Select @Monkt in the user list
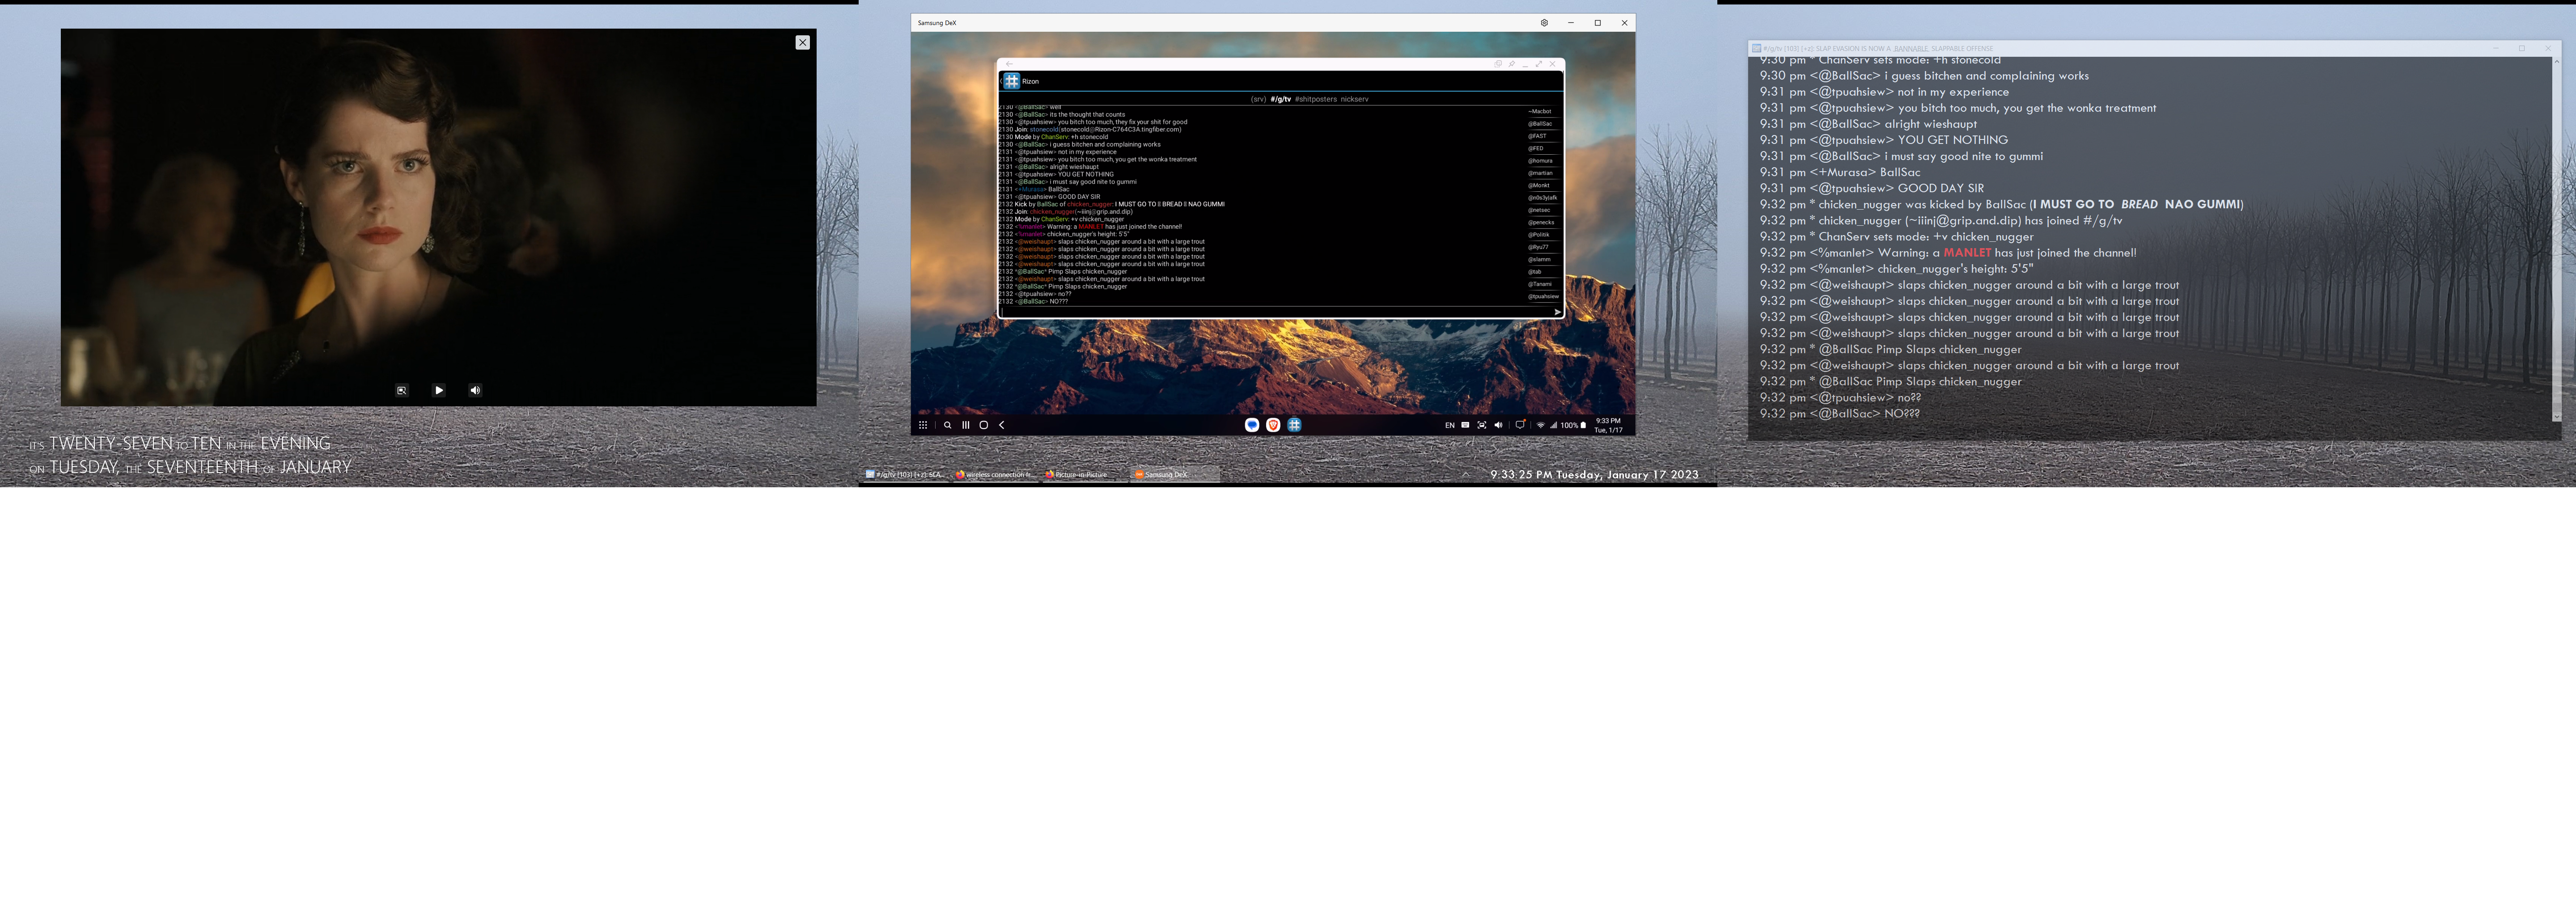 coord(1539,185)
